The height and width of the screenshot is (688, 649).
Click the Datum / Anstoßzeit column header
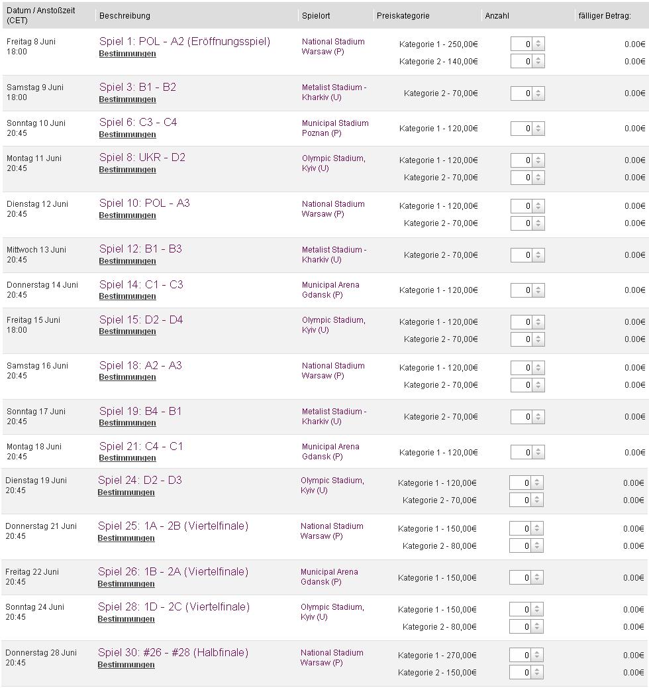tap(41, 15)
